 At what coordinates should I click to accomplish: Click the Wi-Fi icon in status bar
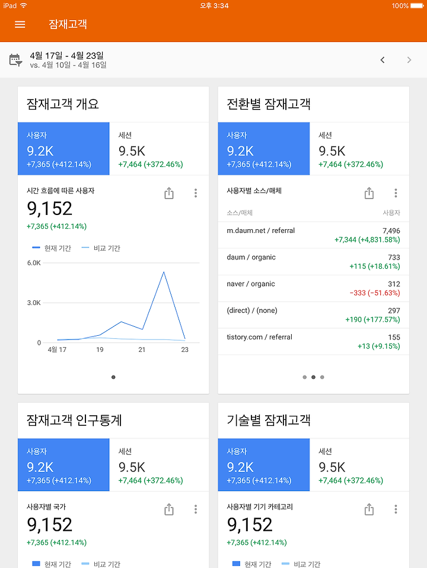click(x=24, y=5)
